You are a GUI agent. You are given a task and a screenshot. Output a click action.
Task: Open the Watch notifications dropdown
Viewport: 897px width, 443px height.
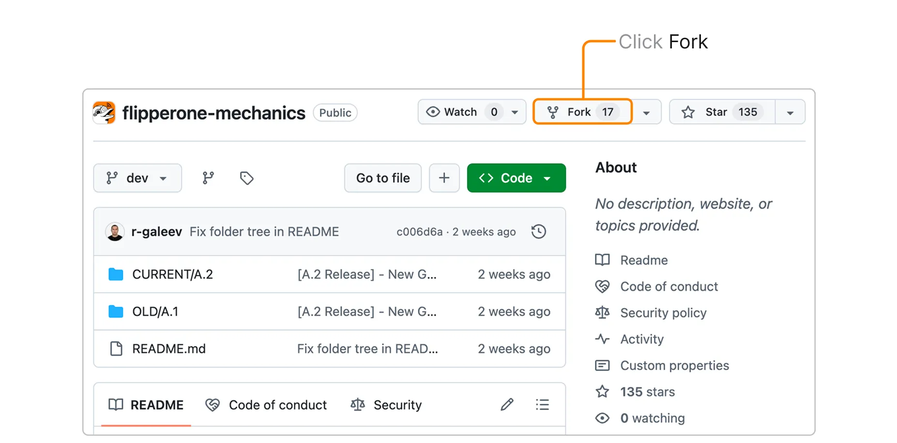(x=472, y=112)
